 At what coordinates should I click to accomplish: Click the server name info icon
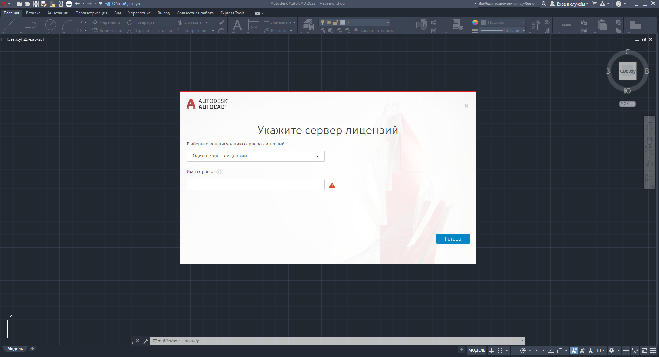219,172
